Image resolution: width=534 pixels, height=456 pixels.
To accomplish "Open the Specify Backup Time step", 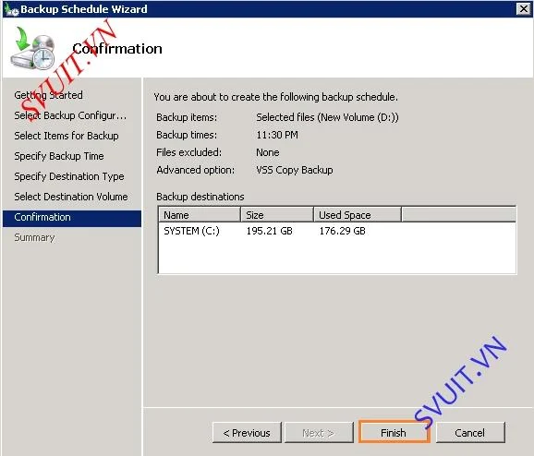I will [59, 156].
